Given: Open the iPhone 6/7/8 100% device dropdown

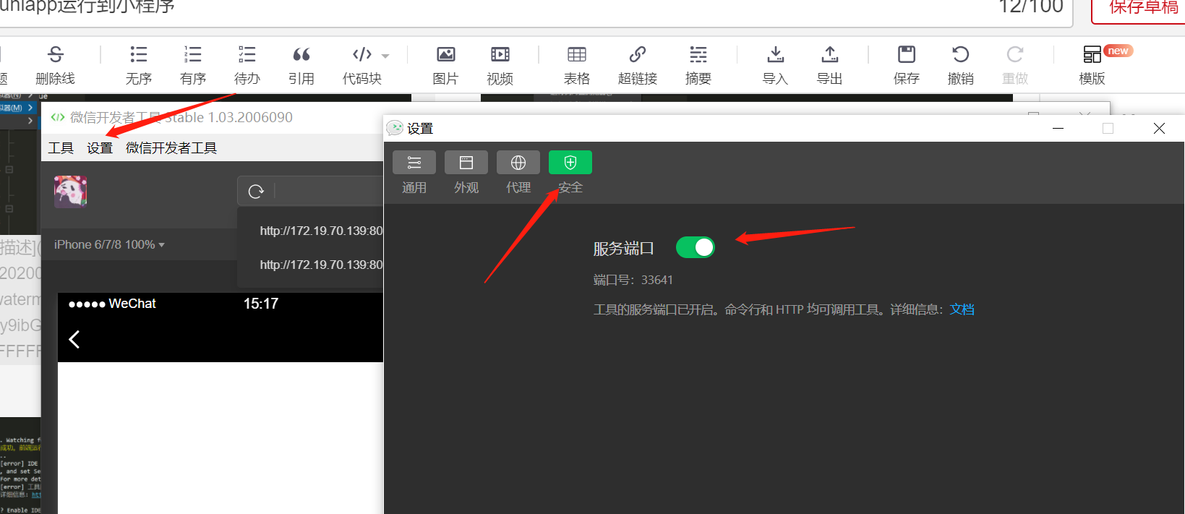Looking at the screenshot, I should 109,244.
